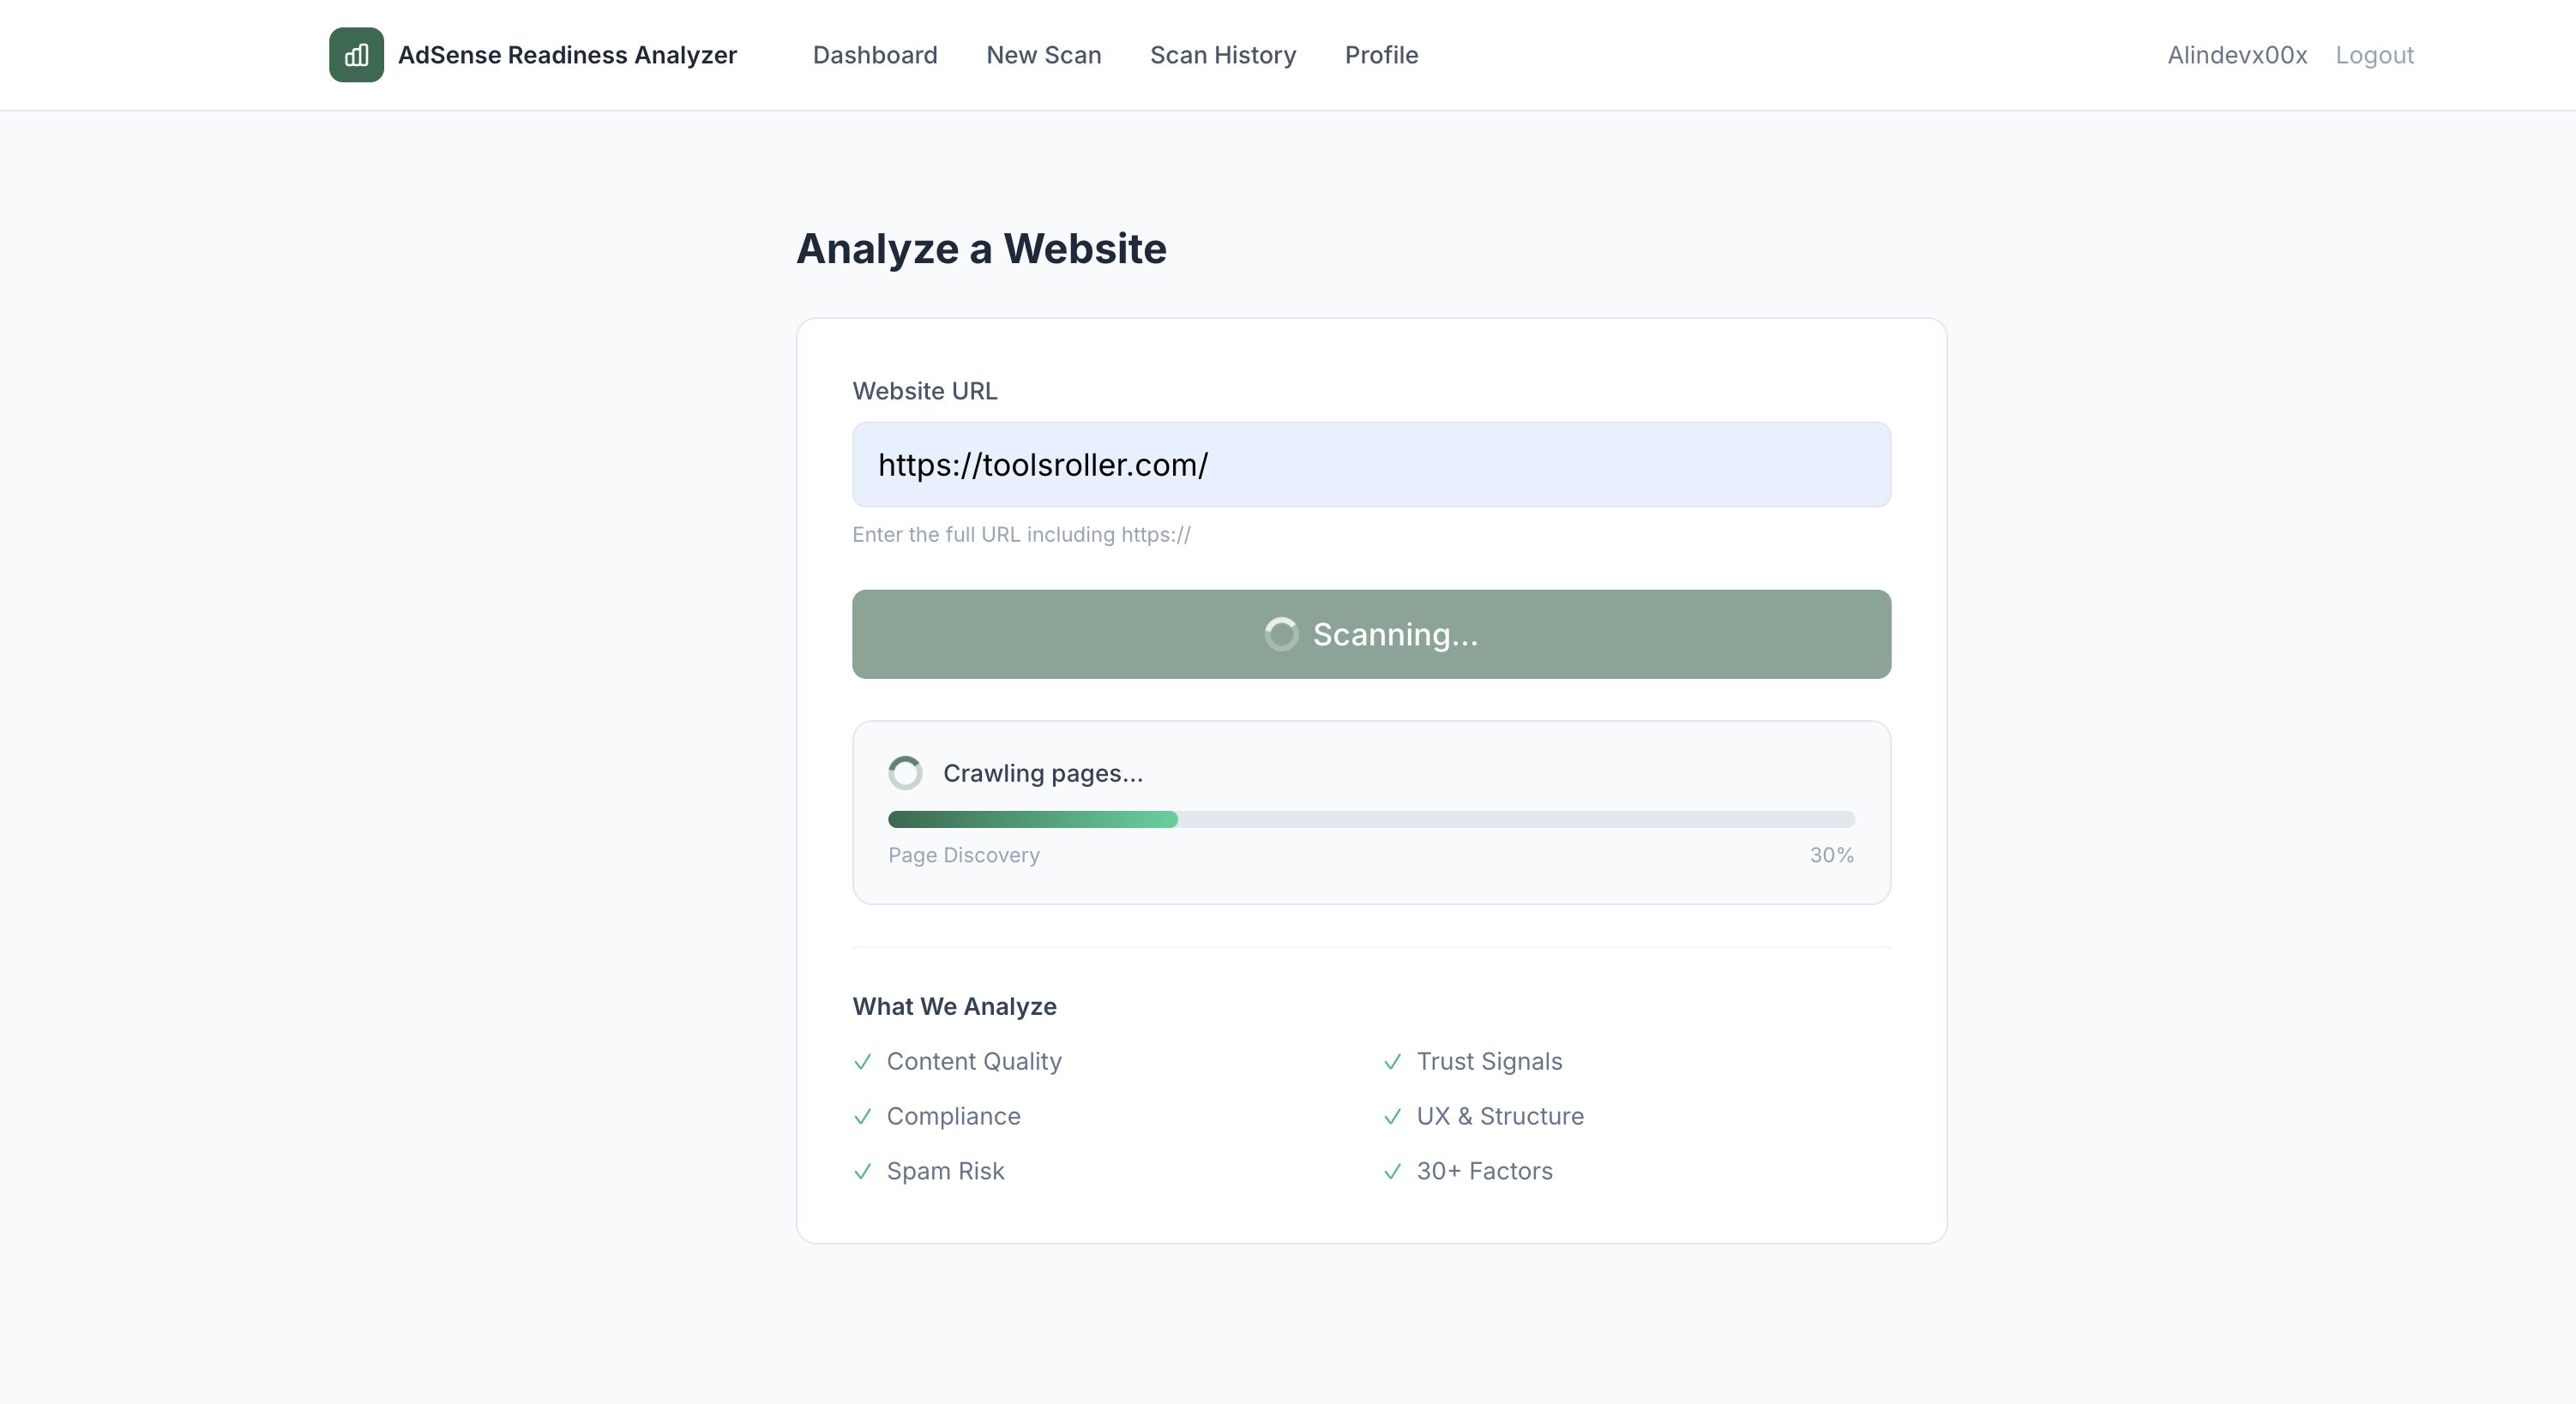Focus the Website URL input field
The width and height of the screenshot is (2576, 1404).
[1371, 465]
